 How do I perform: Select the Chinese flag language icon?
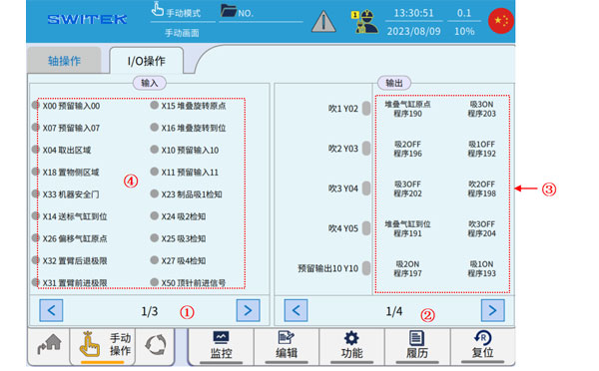[501, 21]
